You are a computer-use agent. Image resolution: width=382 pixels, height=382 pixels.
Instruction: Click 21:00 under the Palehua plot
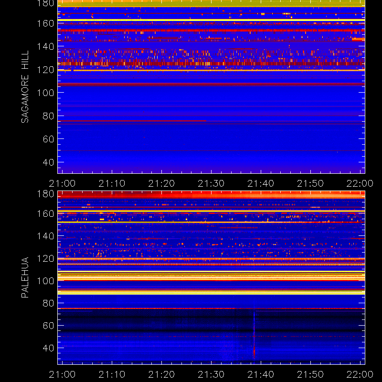[x=62, y=374]
